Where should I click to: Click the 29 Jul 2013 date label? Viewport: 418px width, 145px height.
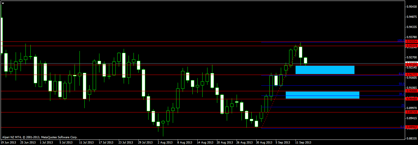145,143
